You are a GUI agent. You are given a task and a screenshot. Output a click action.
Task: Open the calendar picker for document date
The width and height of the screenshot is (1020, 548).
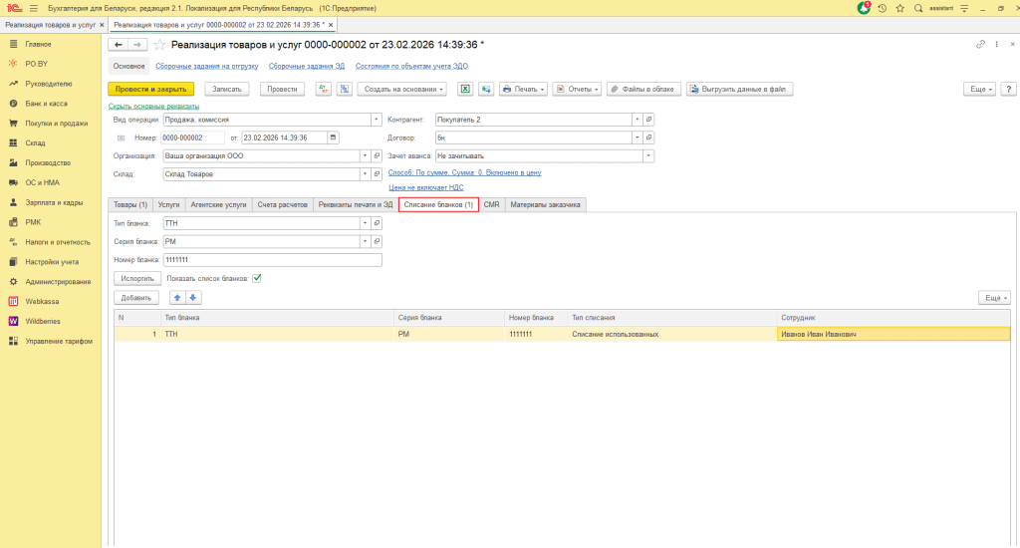click(x=333, y=137)
